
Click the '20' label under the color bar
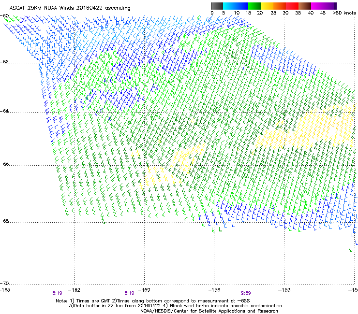click(260, 13)
